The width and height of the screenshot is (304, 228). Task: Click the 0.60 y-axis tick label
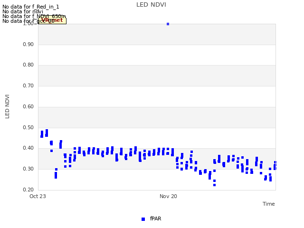[x=28, y=106]
